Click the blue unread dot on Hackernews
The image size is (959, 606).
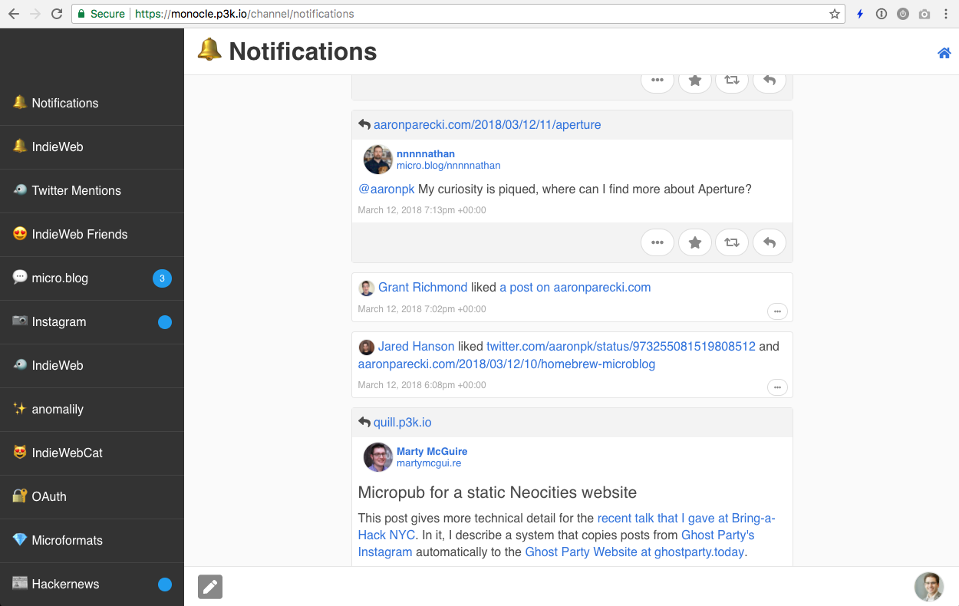164,585
